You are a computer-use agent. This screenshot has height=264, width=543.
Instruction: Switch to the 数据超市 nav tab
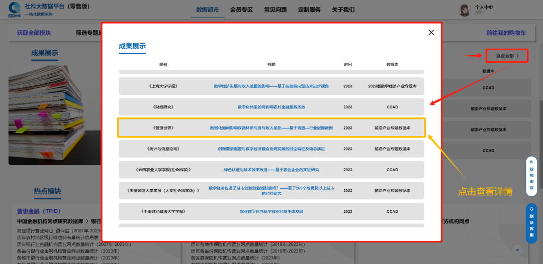coord(208,10)
